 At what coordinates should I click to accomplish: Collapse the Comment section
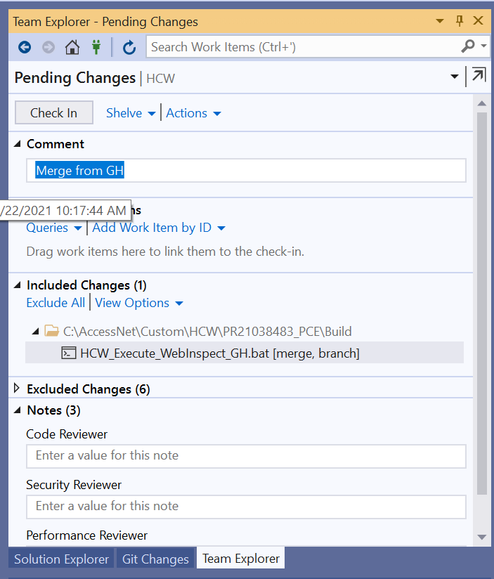[18, 144]
